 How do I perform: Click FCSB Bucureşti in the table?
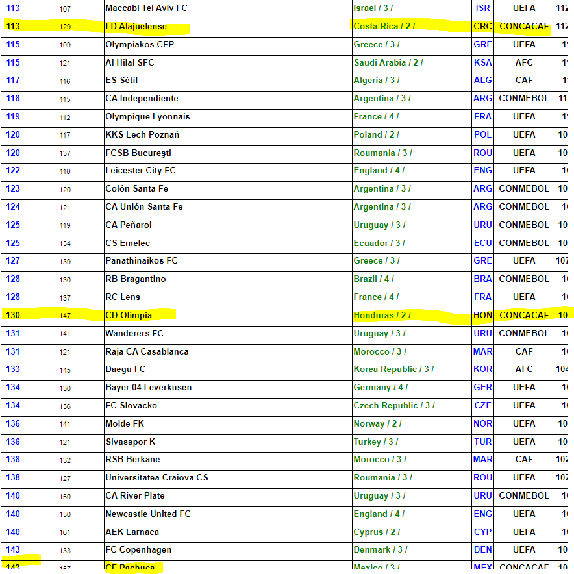tap(138, 153)
